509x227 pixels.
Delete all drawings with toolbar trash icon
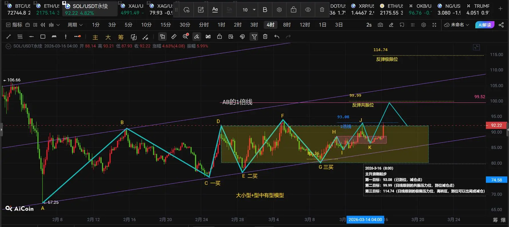coord(265,37)
